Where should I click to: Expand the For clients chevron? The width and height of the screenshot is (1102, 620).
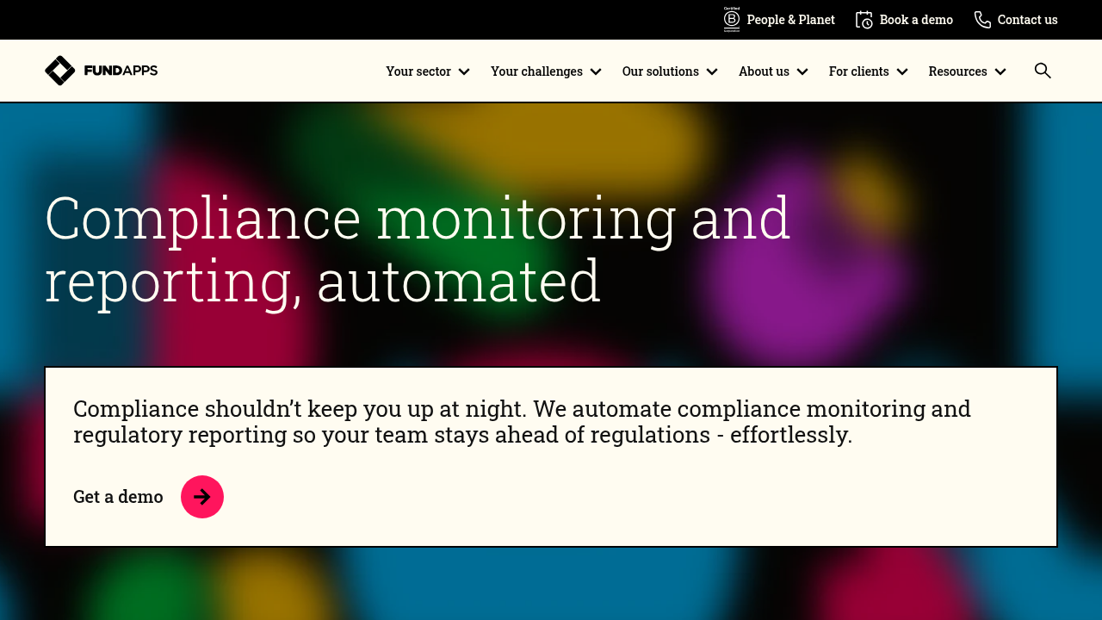pyautogui.click(x=902, y=71)
